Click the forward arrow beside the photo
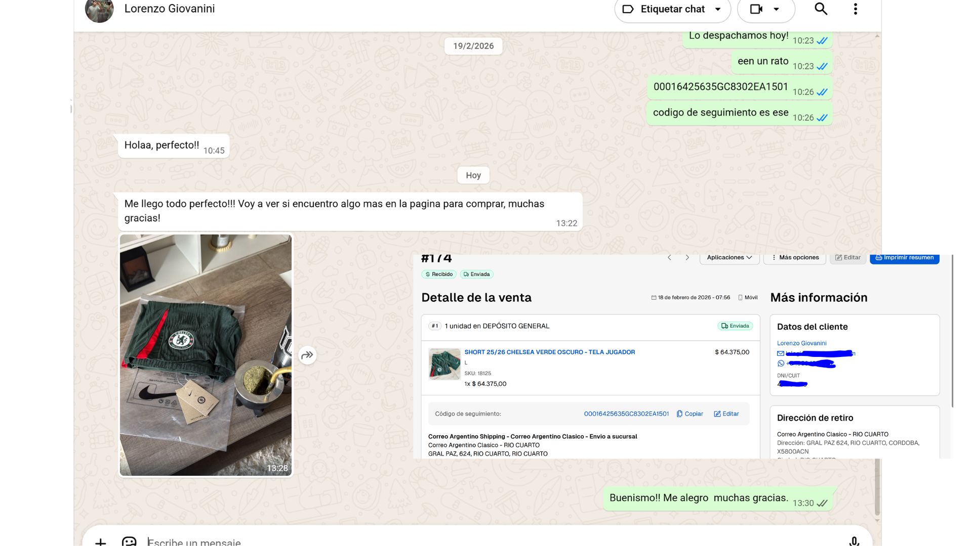 click(x=307, y=355)
